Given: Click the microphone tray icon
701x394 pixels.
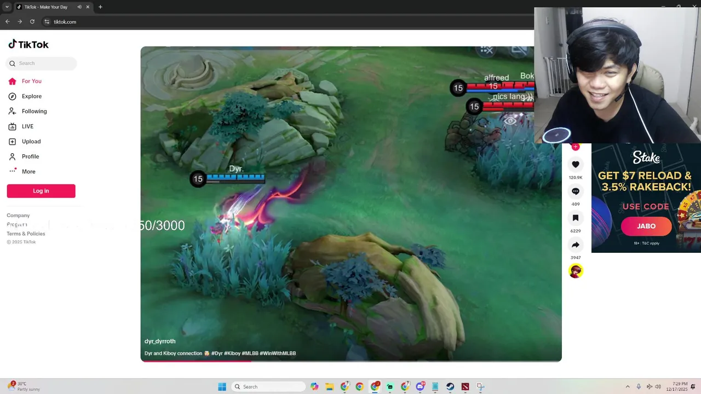Looking at the screenshot, I should click(x=639, y=387).
